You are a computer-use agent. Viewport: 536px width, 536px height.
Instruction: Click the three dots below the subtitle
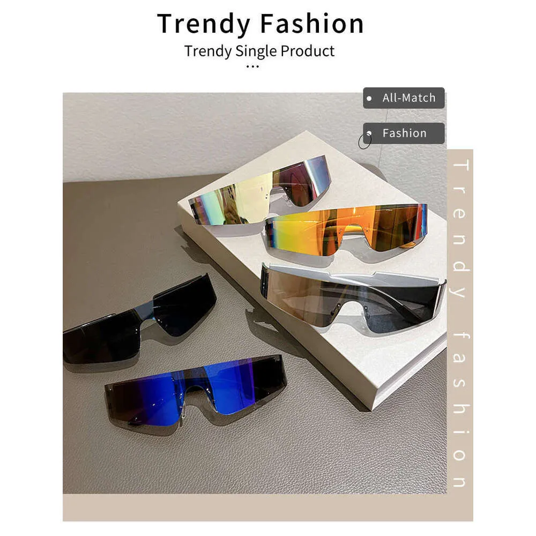click(x=252, y=66)
